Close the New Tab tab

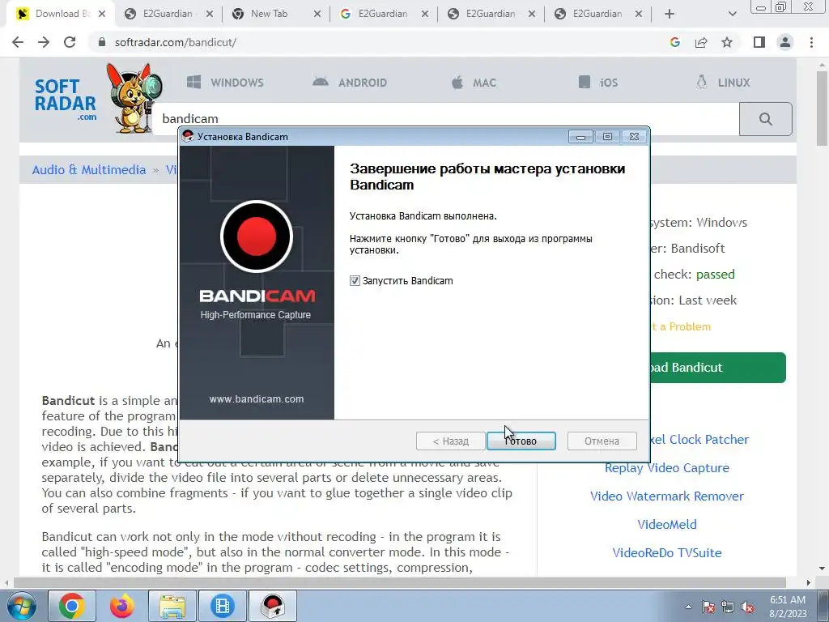pos(317,15)
